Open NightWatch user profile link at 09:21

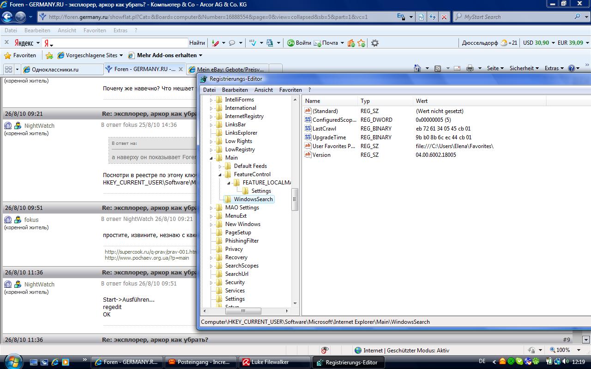[39, 126]
